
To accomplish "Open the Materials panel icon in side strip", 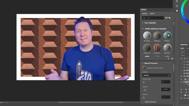I will pyautogui.click(x=177, y=11).
